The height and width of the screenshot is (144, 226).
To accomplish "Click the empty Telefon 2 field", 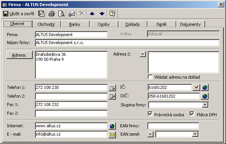I will pyautogui.click(x=71, y=96).
